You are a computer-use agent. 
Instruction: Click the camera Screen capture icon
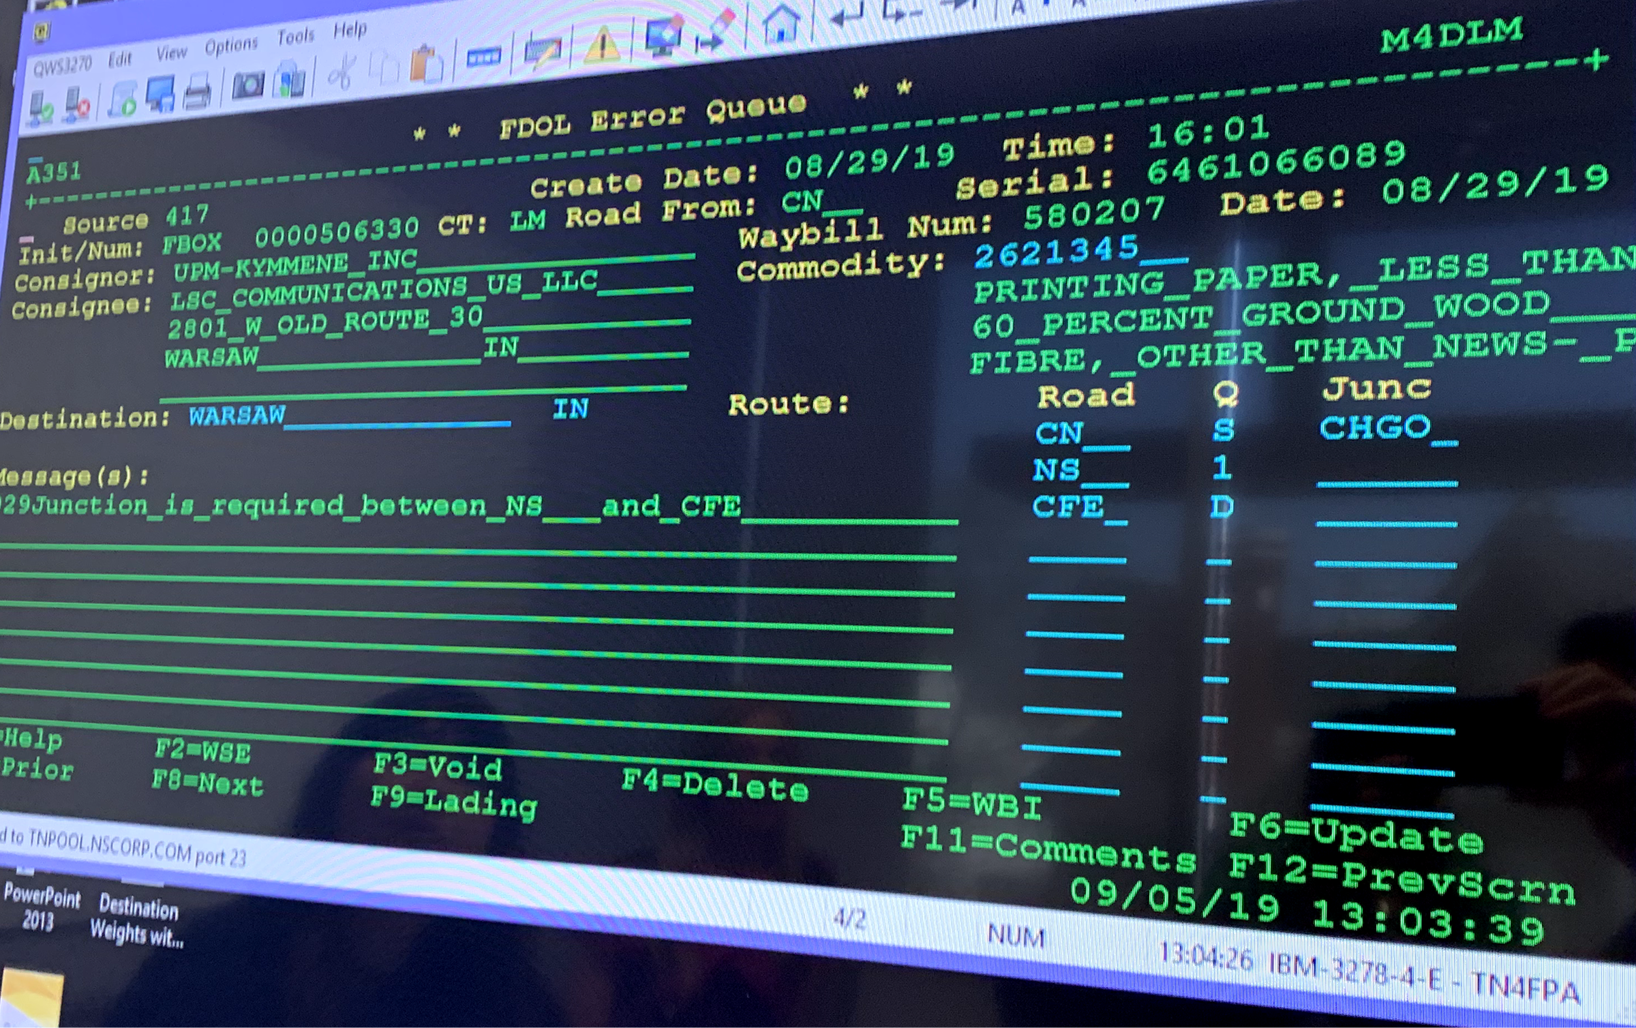click(x=248, y=85)
